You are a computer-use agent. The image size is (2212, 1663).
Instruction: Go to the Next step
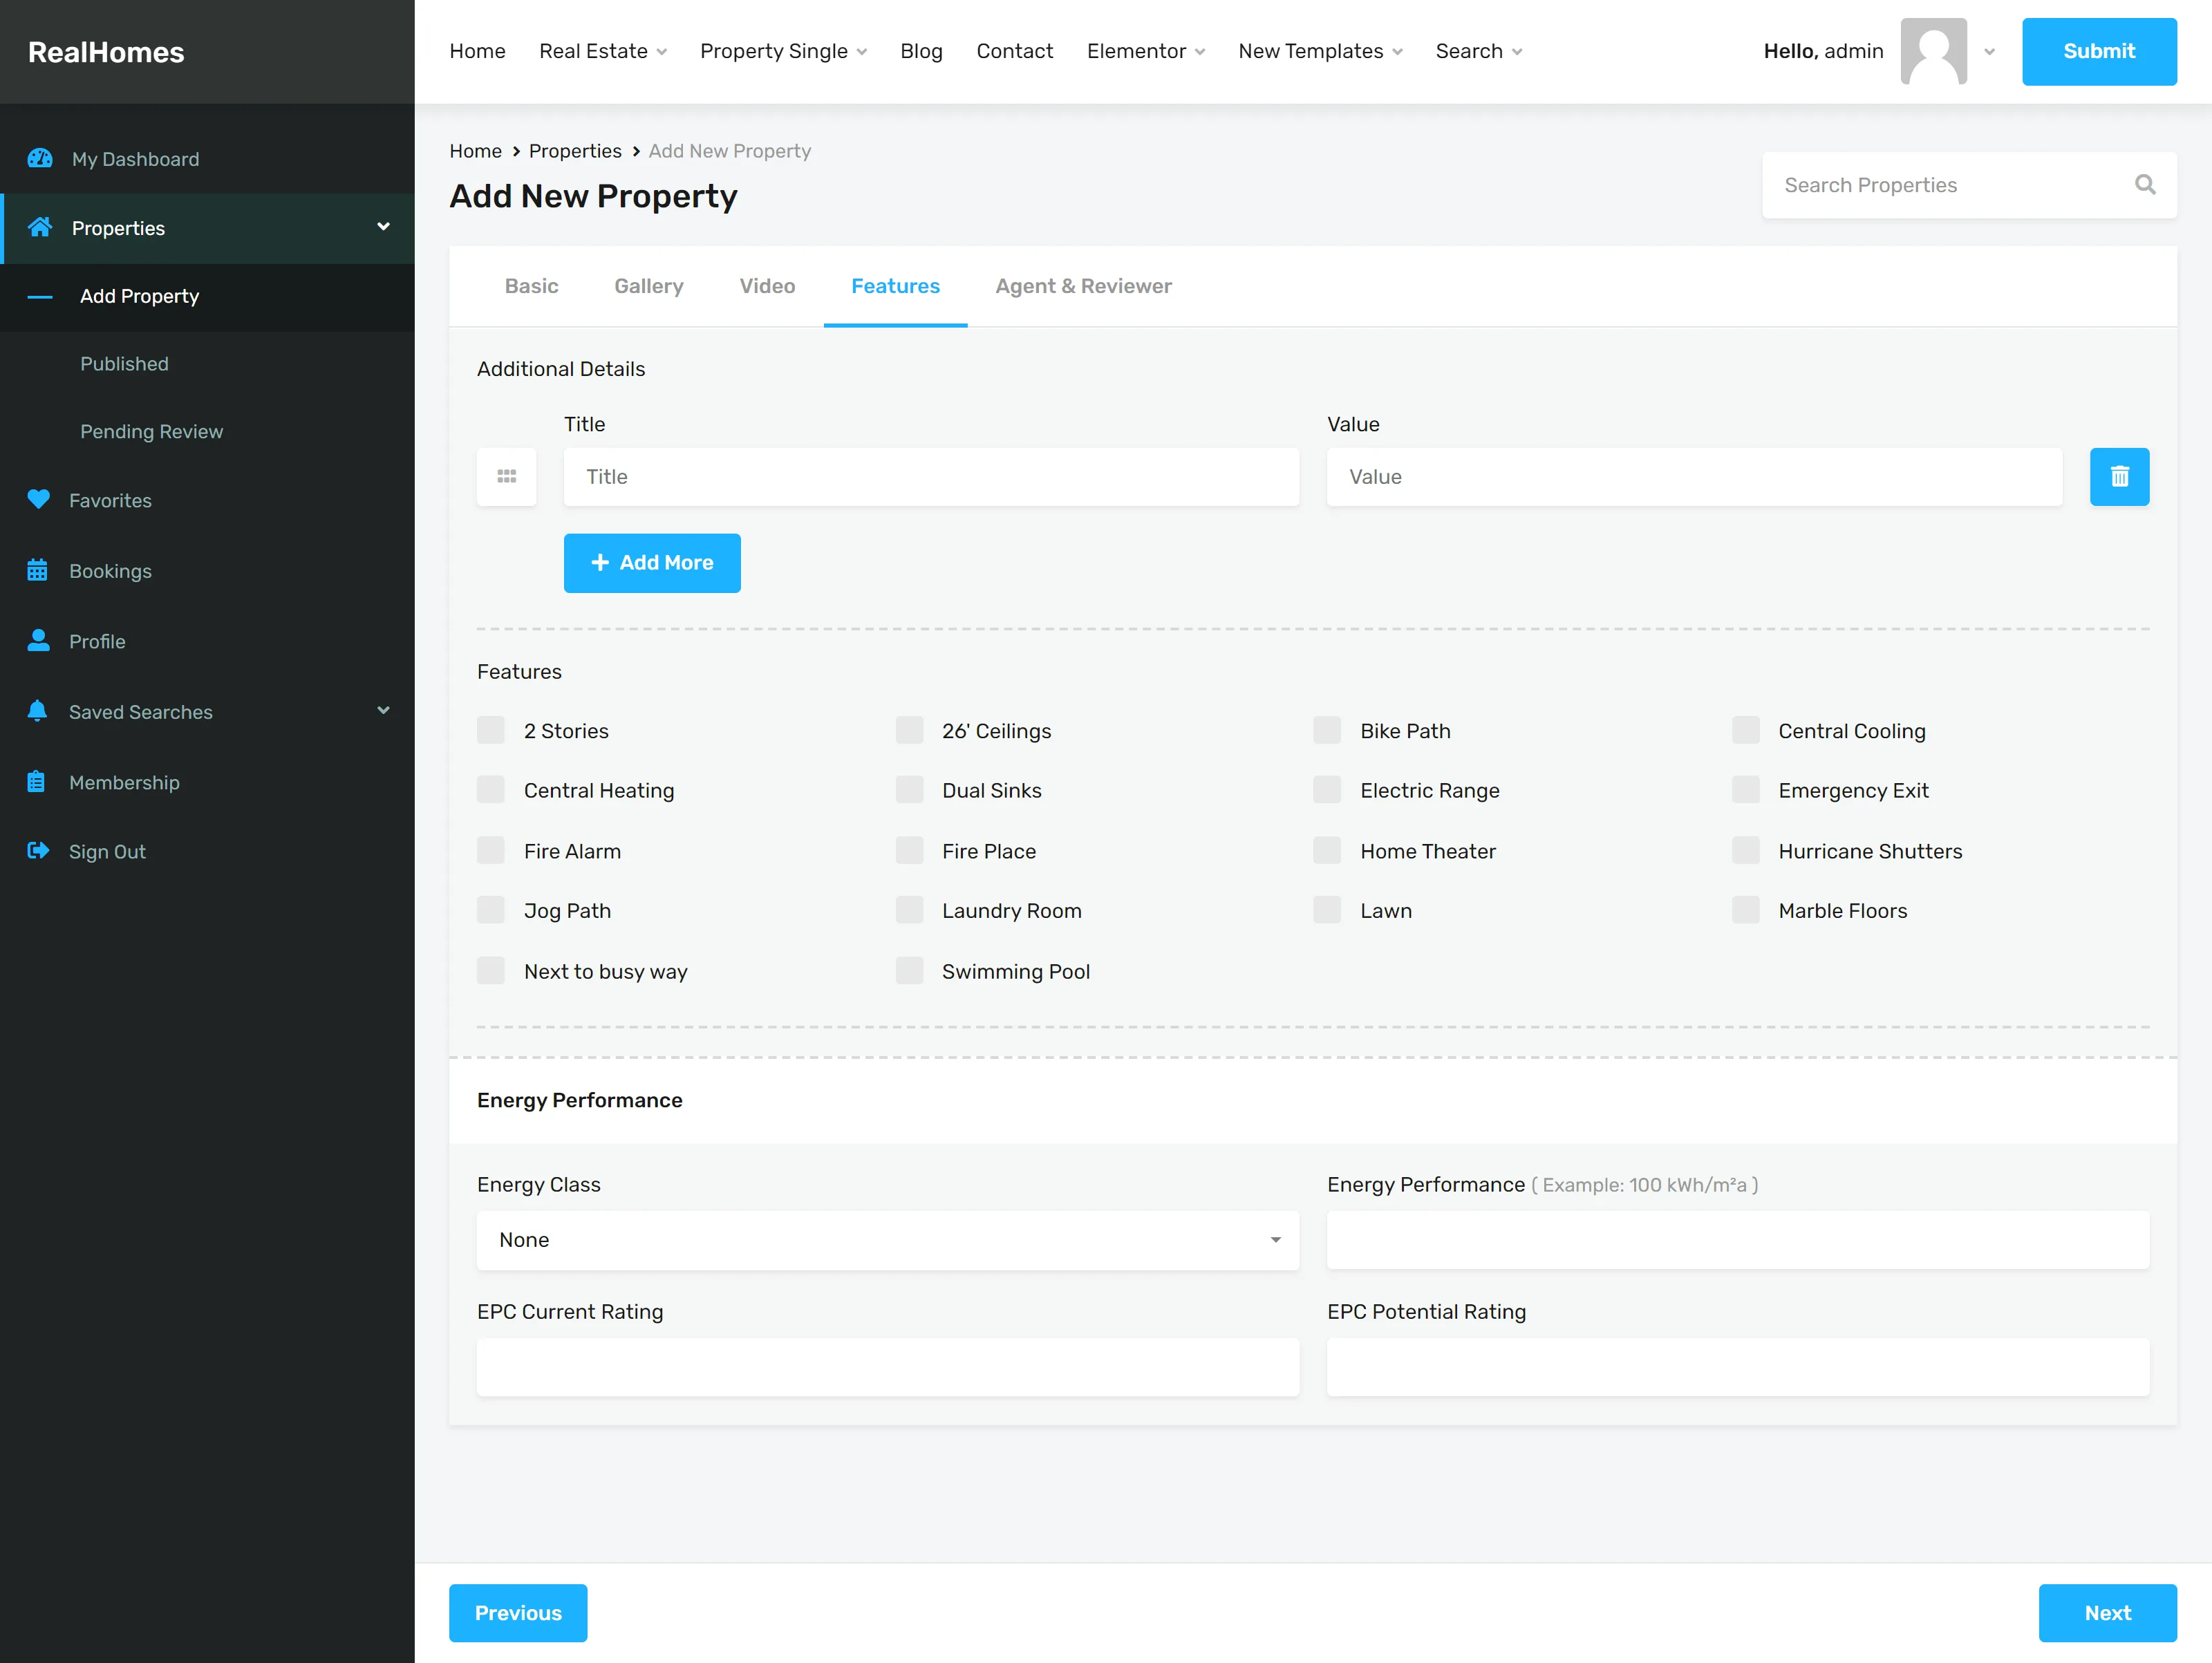click(x=2107, y=1613)
